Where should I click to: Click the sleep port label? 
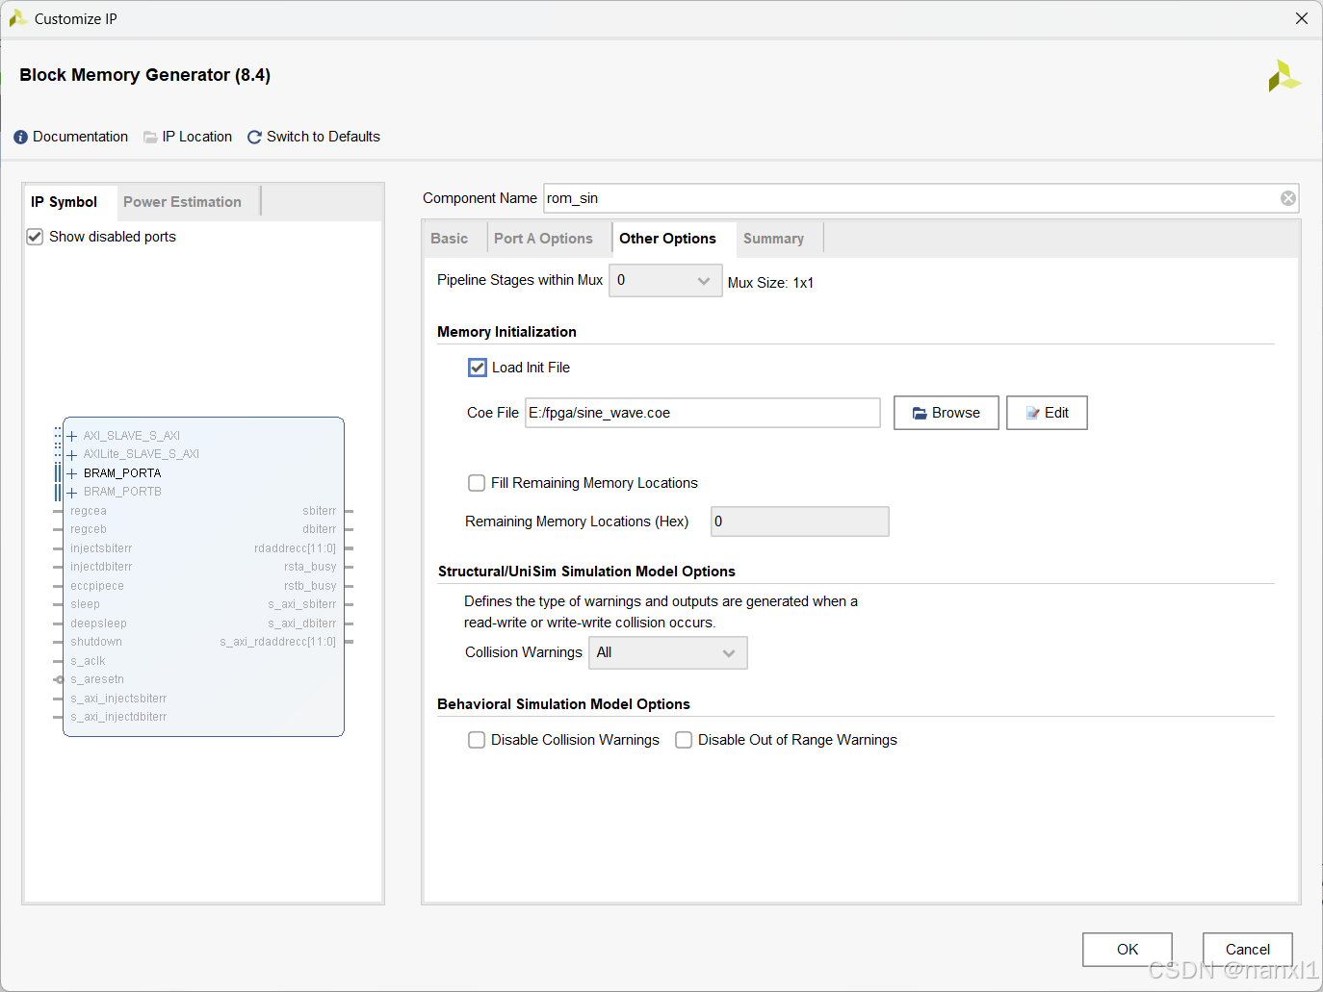(85, 604)
